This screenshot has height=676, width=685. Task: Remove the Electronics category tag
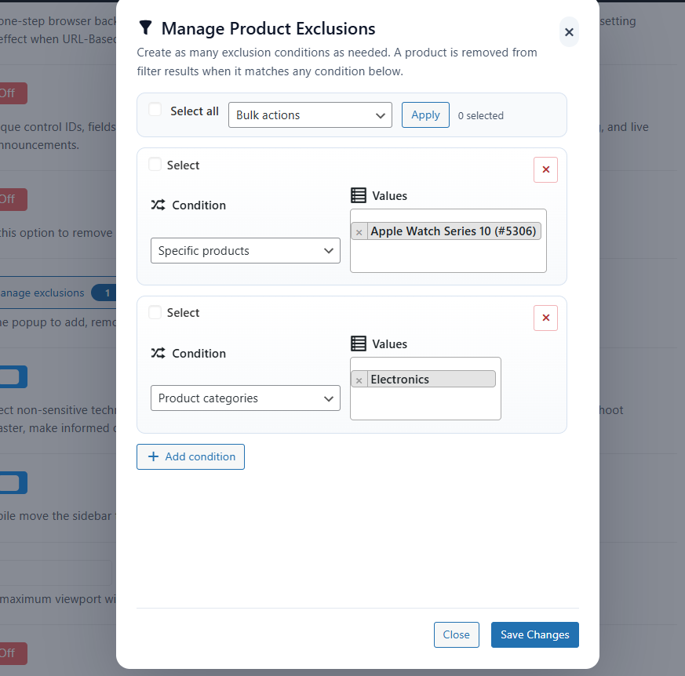[x=359, y=380]
